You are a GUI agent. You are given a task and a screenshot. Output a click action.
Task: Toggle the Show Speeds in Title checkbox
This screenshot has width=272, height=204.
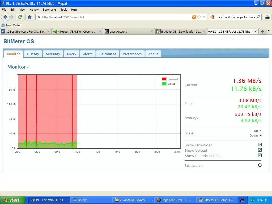point(260,155)
